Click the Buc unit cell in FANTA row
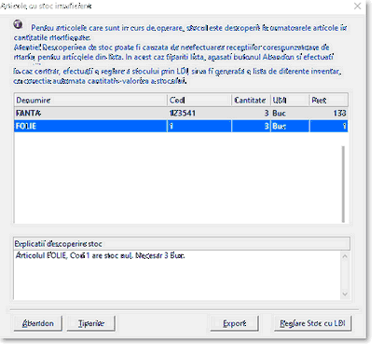Viewport: 383px width, 354px height. pyautogui.click(x=290, y=113)
